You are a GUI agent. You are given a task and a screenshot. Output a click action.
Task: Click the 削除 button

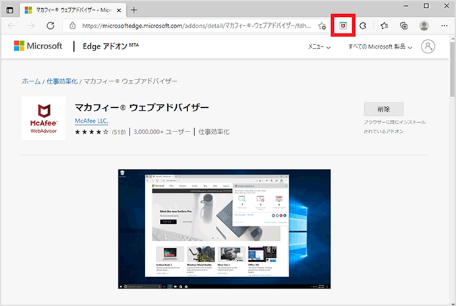(x=384, y=109)
